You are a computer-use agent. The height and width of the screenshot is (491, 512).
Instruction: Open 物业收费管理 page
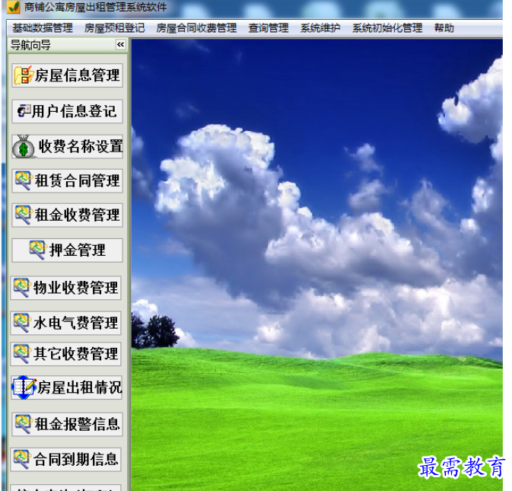coord(65,288)
